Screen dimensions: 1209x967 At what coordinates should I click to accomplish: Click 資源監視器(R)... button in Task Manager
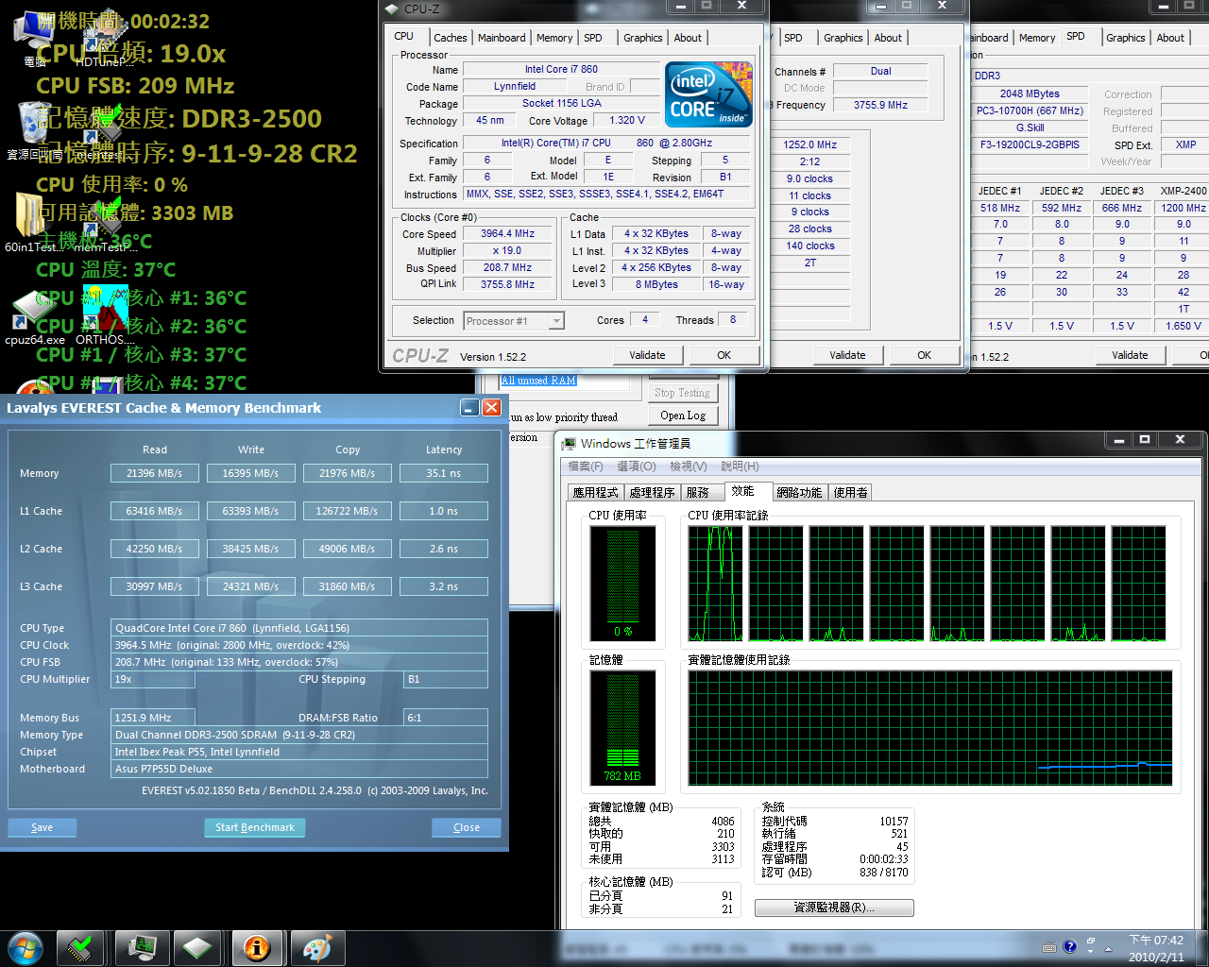pos(834,908)
